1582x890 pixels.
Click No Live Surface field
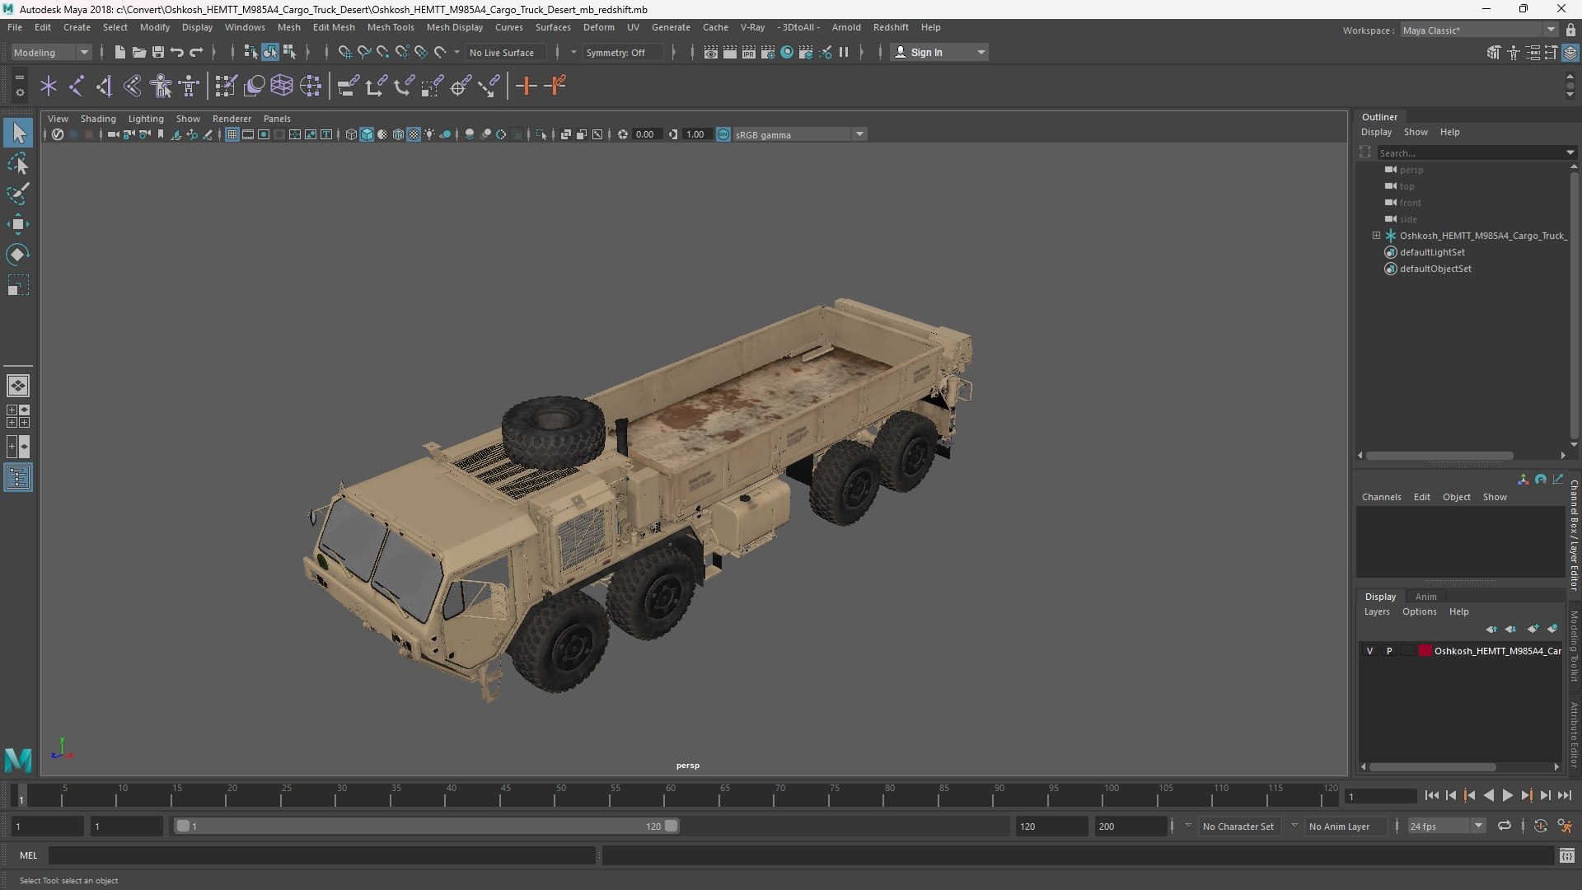504,52
